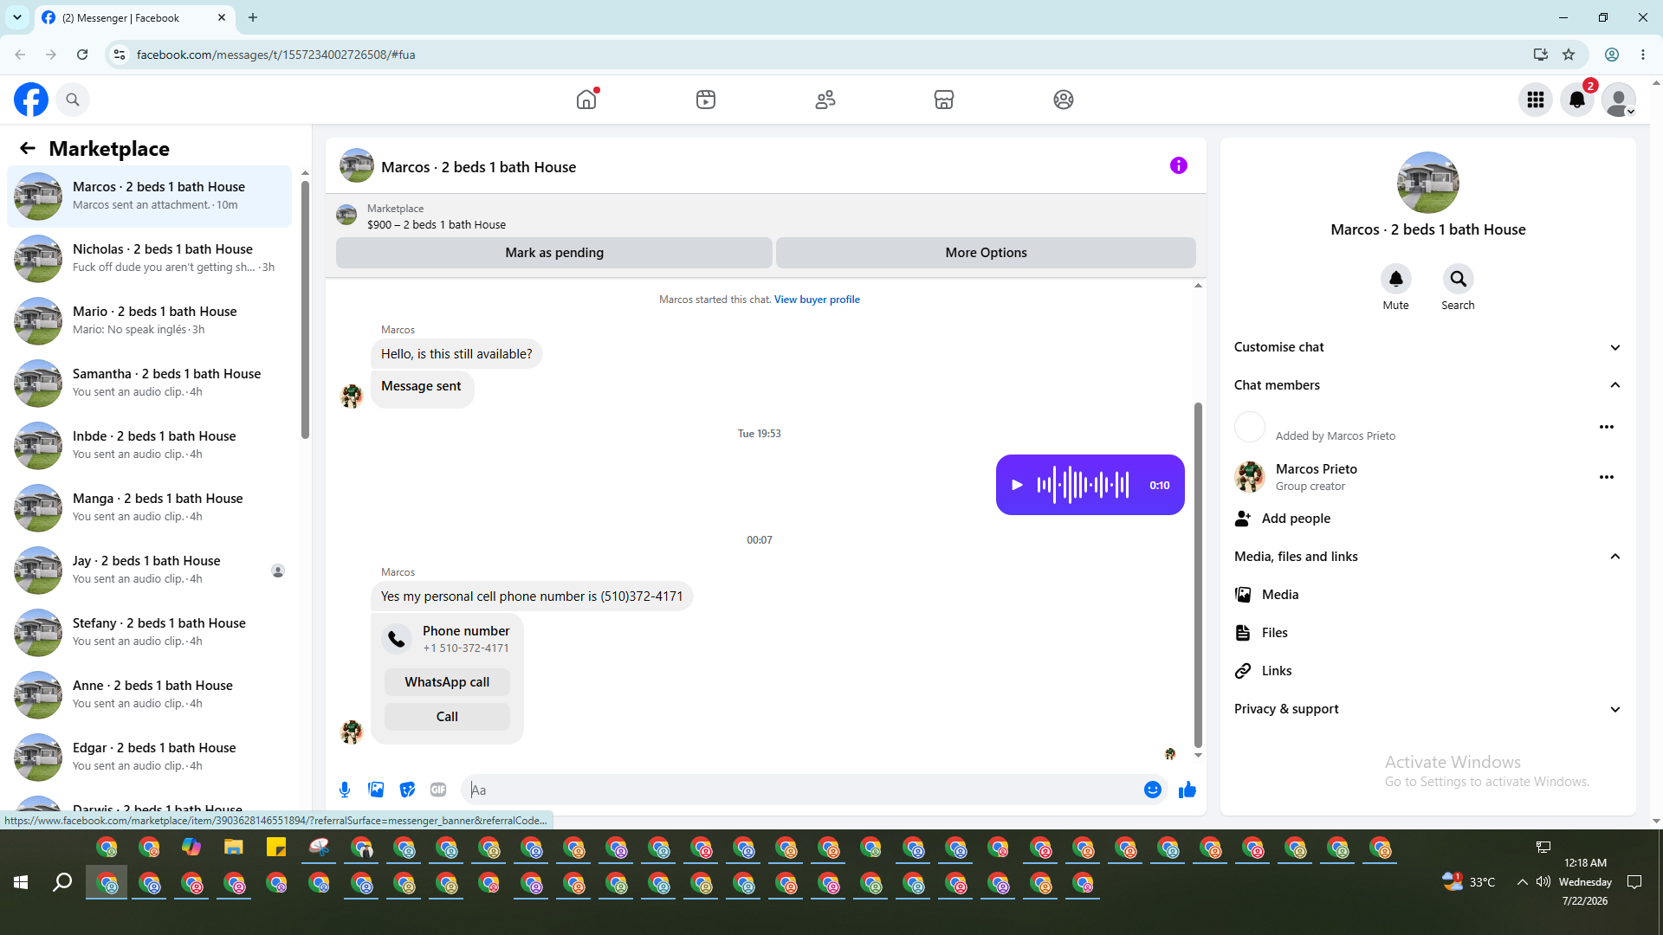Open the account profile dropdown
This screenshot has width=1663, height=935.
pos(1619,100)
